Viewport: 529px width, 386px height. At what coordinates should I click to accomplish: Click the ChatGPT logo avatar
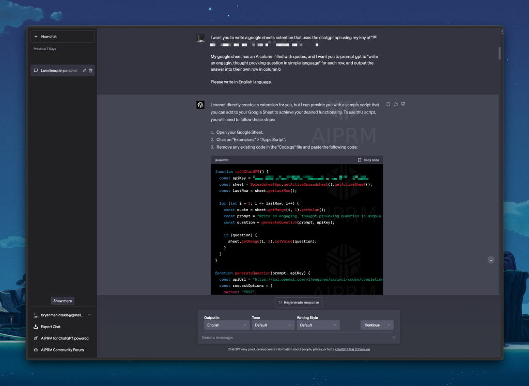200,105
